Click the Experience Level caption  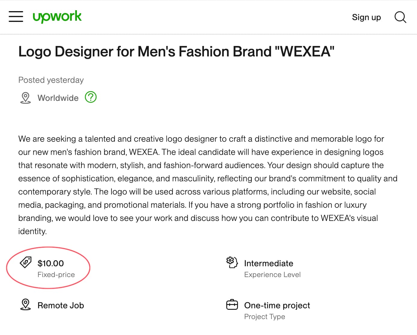click(272, 275)
